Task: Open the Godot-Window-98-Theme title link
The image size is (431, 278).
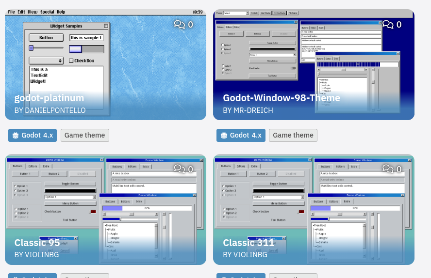Action: [x=282, y=98]
